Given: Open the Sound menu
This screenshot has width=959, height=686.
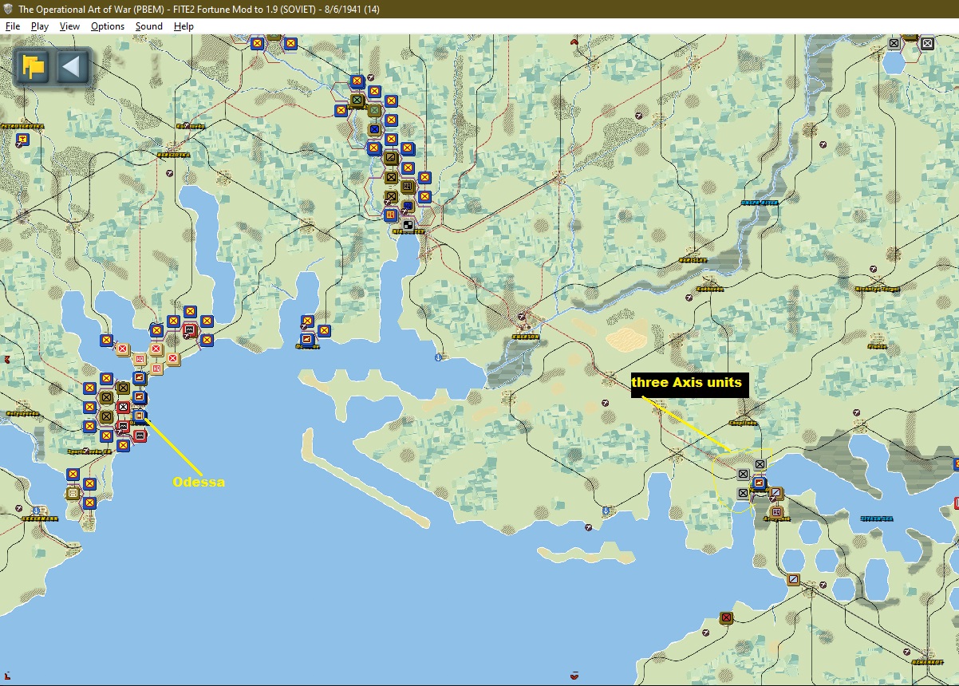Looking at the screenshot, I should coord(148,26).
